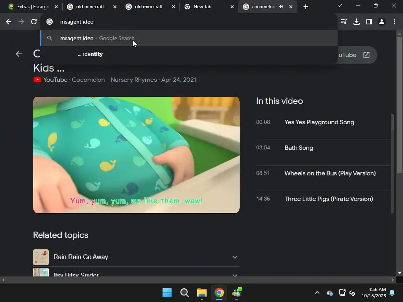The image size is (403, 302).
Task: Toggle the Chrome side panel icon
Action: 369,22
